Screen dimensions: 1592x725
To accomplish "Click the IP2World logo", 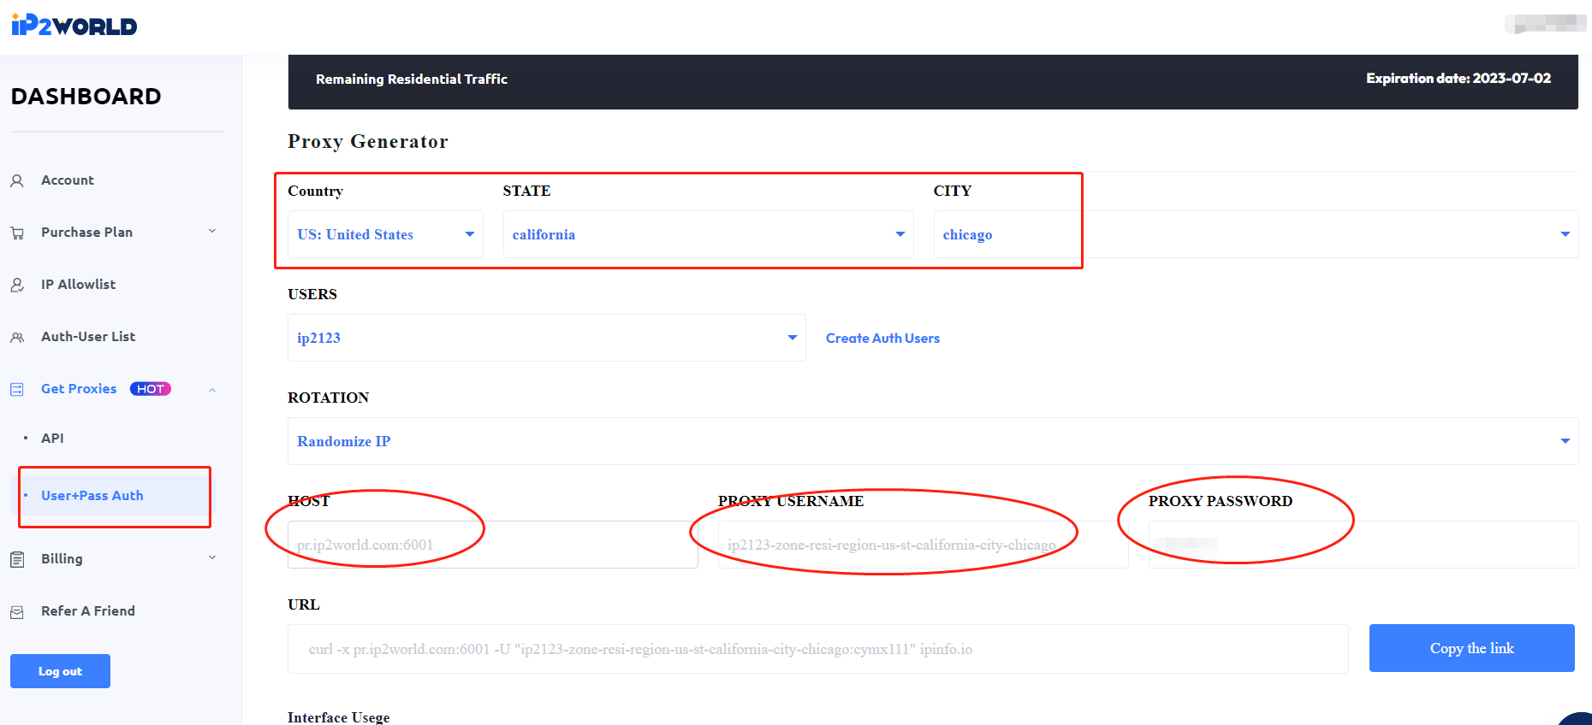I will point(74,26).
